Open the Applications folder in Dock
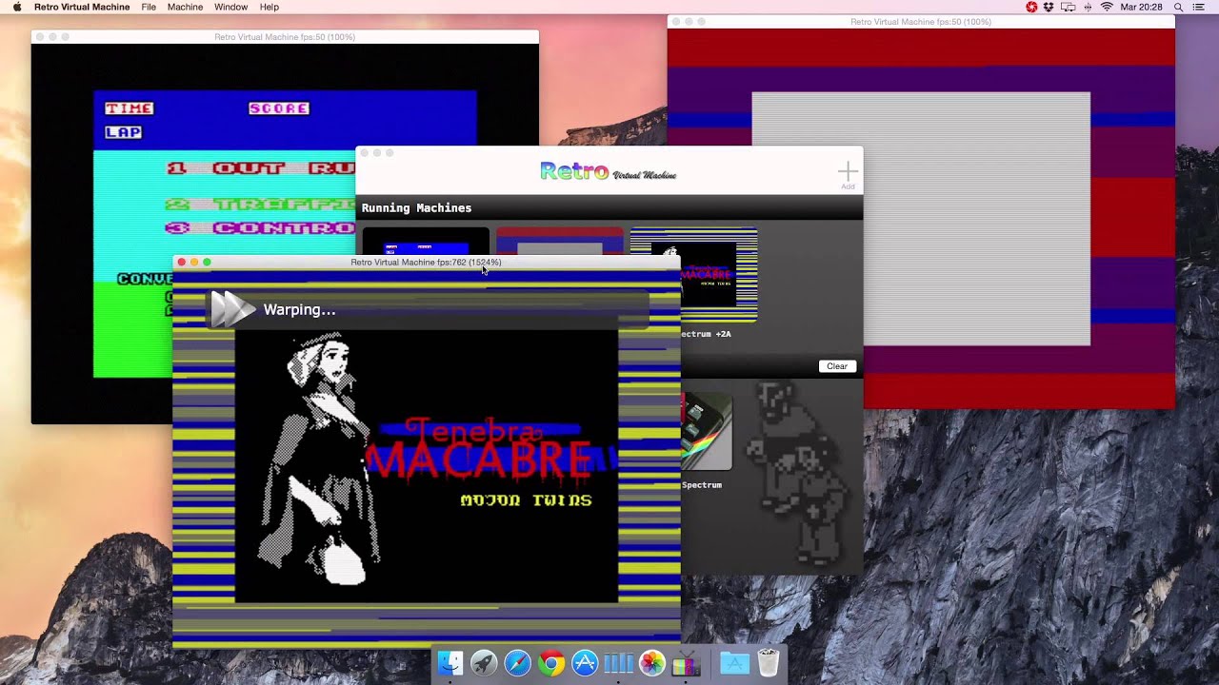 coord(734,663)
